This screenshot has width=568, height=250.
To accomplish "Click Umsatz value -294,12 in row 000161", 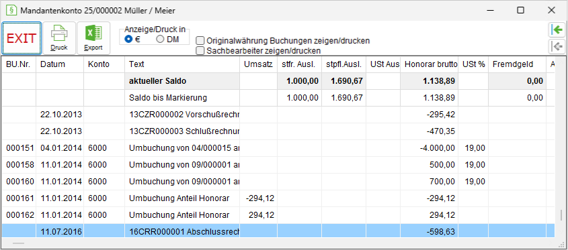I will tap(259, 198).
